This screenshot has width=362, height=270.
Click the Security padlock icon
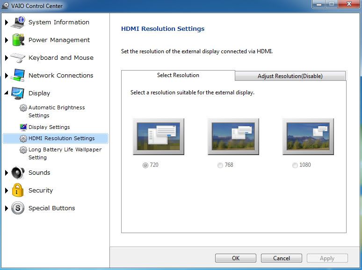[18, 190]
